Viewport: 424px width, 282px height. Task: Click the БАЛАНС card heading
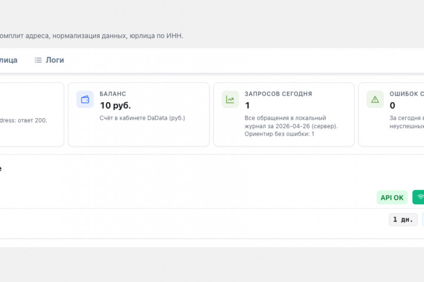pos(112,94)
